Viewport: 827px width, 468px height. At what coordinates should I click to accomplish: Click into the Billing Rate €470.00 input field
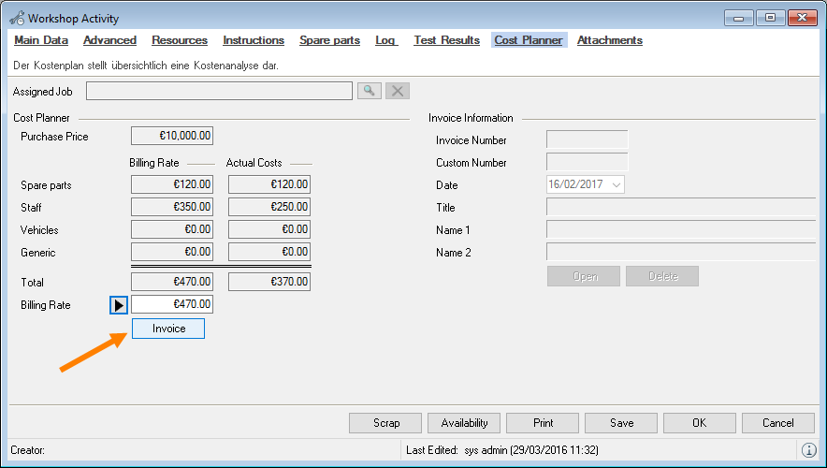coord(172,304)
